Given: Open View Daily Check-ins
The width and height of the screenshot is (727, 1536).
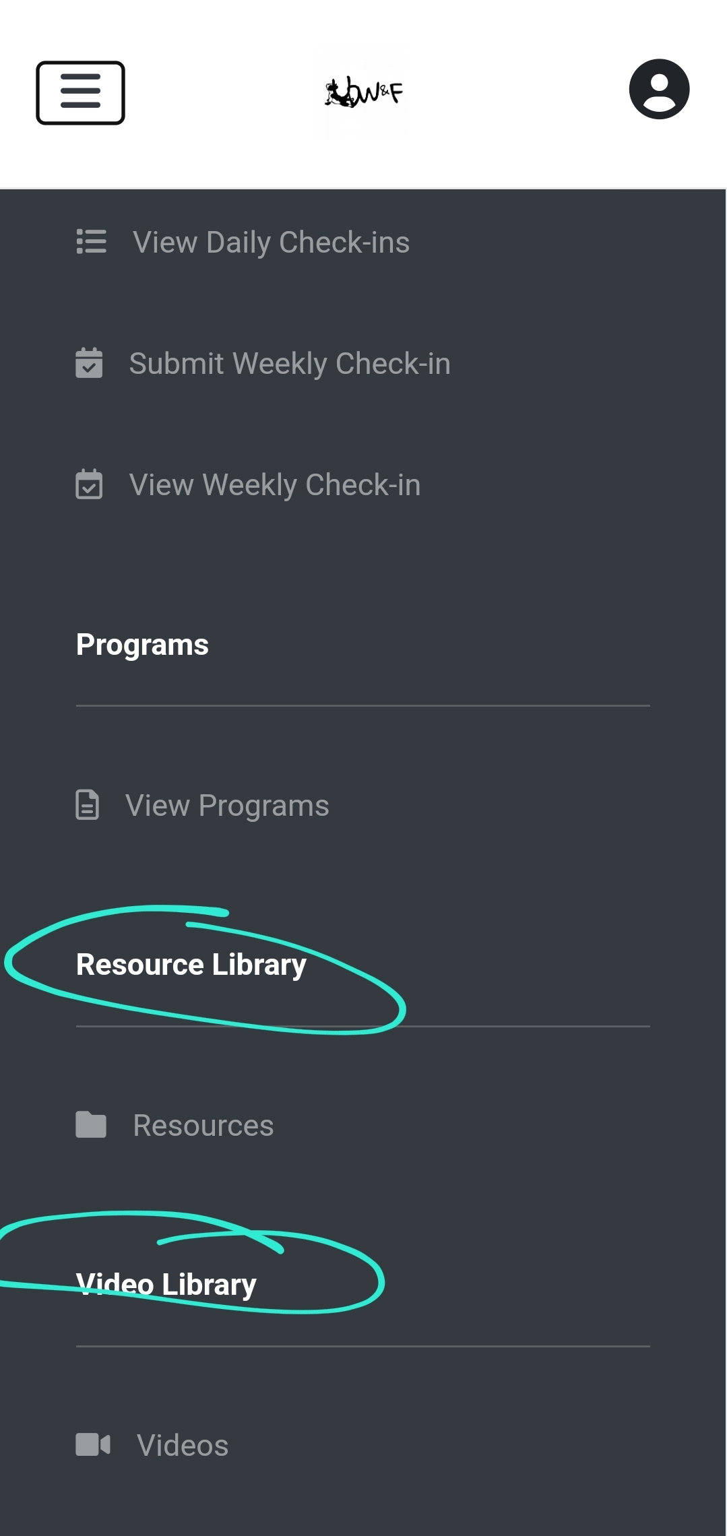Looking at the screenshot, I should tap(271, 243).
